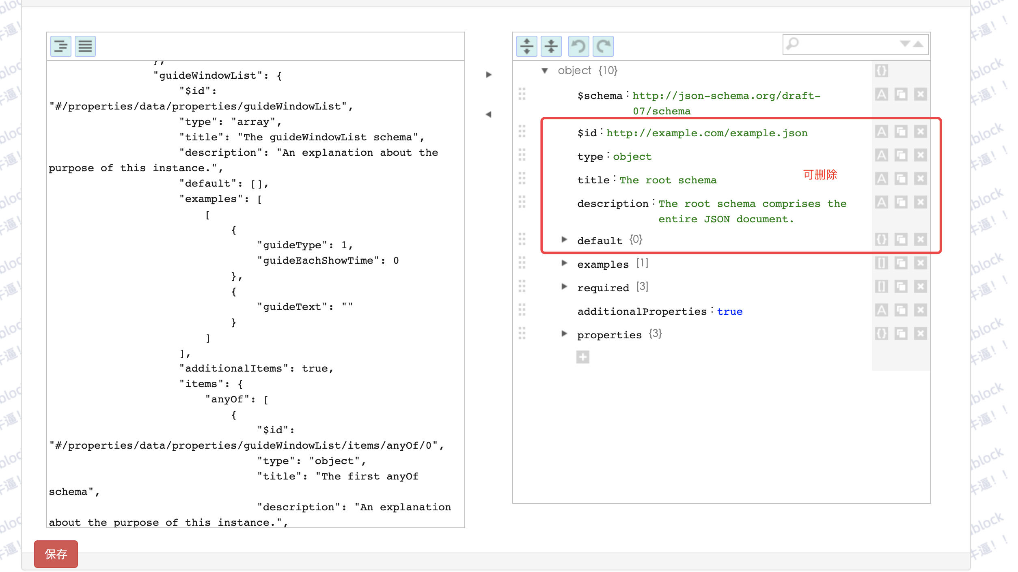Expand the required array node
1018x572 pixels.
(564, 287)
